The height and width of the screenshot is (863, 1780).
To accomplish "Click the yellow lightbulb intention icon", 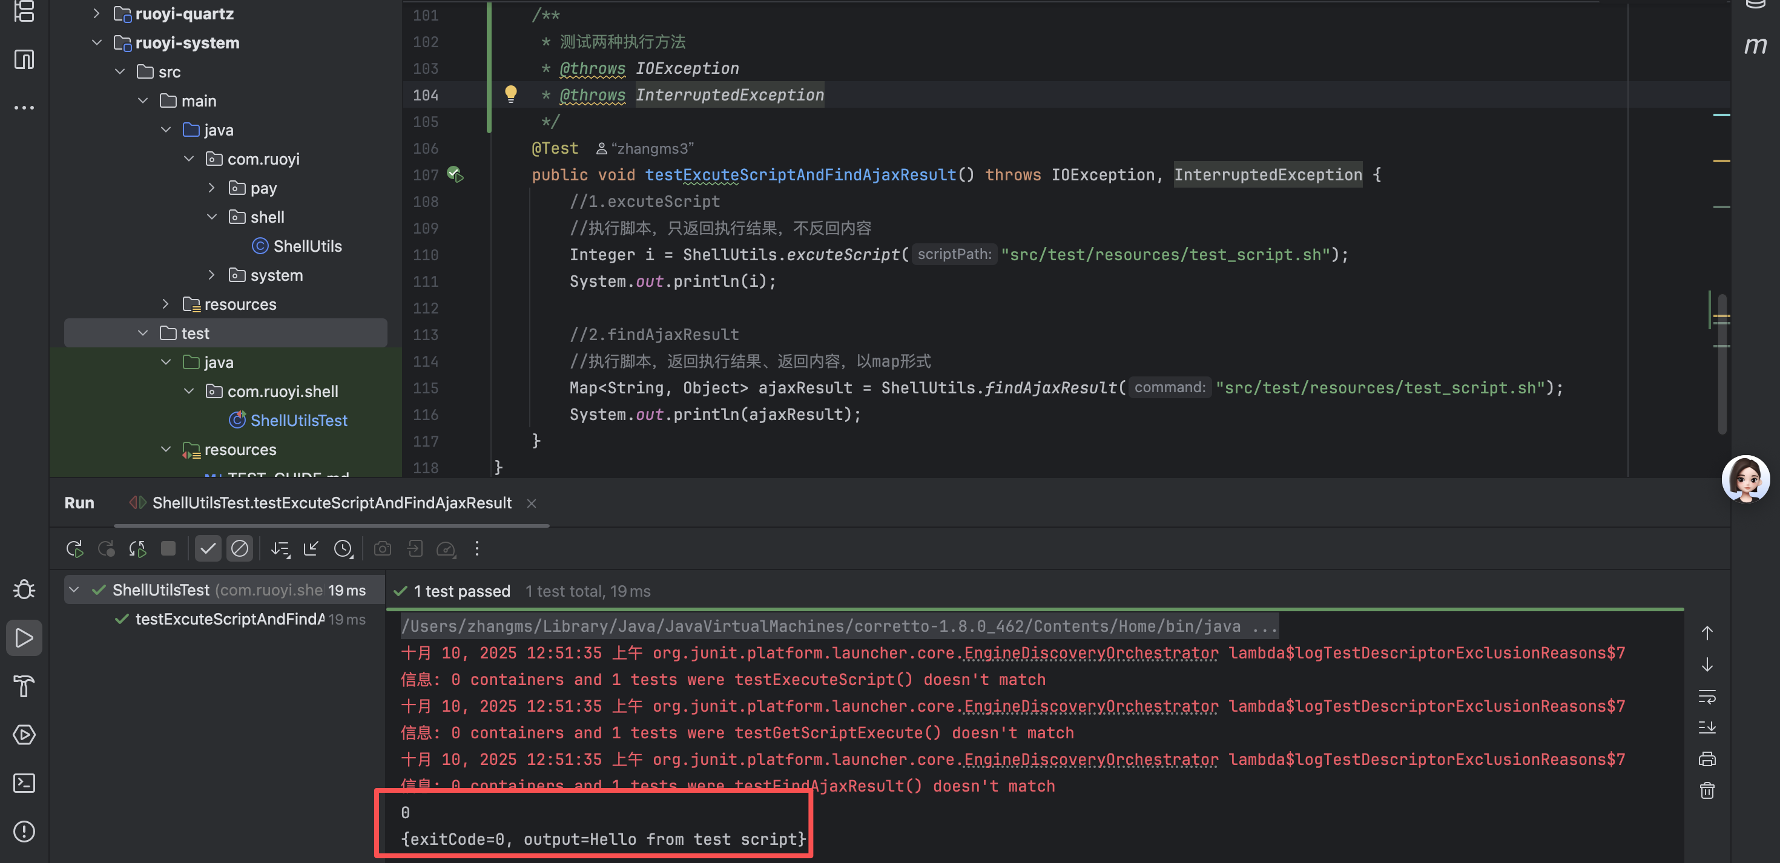I will [x=510, y=93].
